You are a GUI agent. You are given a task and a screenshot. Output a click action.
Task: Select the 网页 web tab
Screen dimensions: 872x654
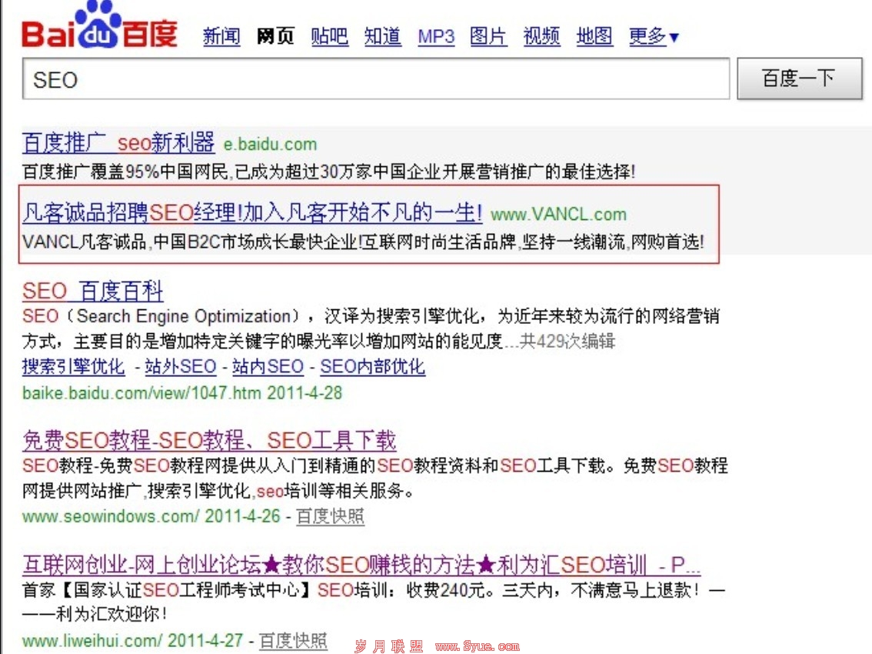click(x=275, y=37)
